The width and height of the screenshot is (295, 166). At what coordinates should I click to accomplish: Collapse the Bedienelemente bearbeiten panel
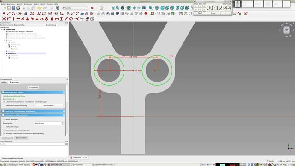pos(64,115)
